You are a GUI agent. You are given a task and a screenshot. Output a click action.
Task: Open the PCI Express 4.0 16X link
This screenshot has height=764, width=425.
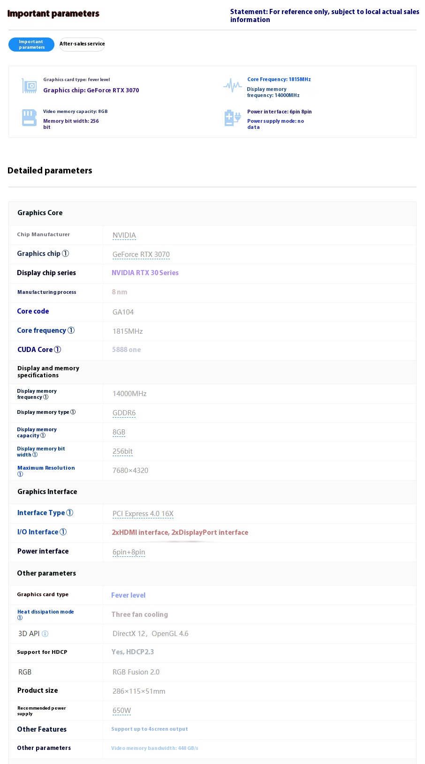click(143, 514)
